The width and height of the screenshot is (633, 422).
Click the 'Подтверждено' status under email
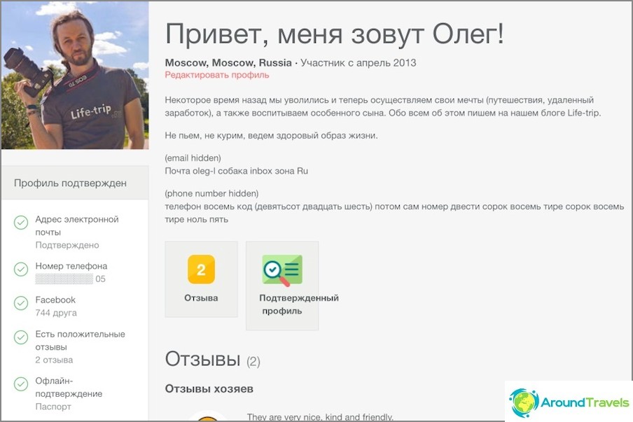67,246
